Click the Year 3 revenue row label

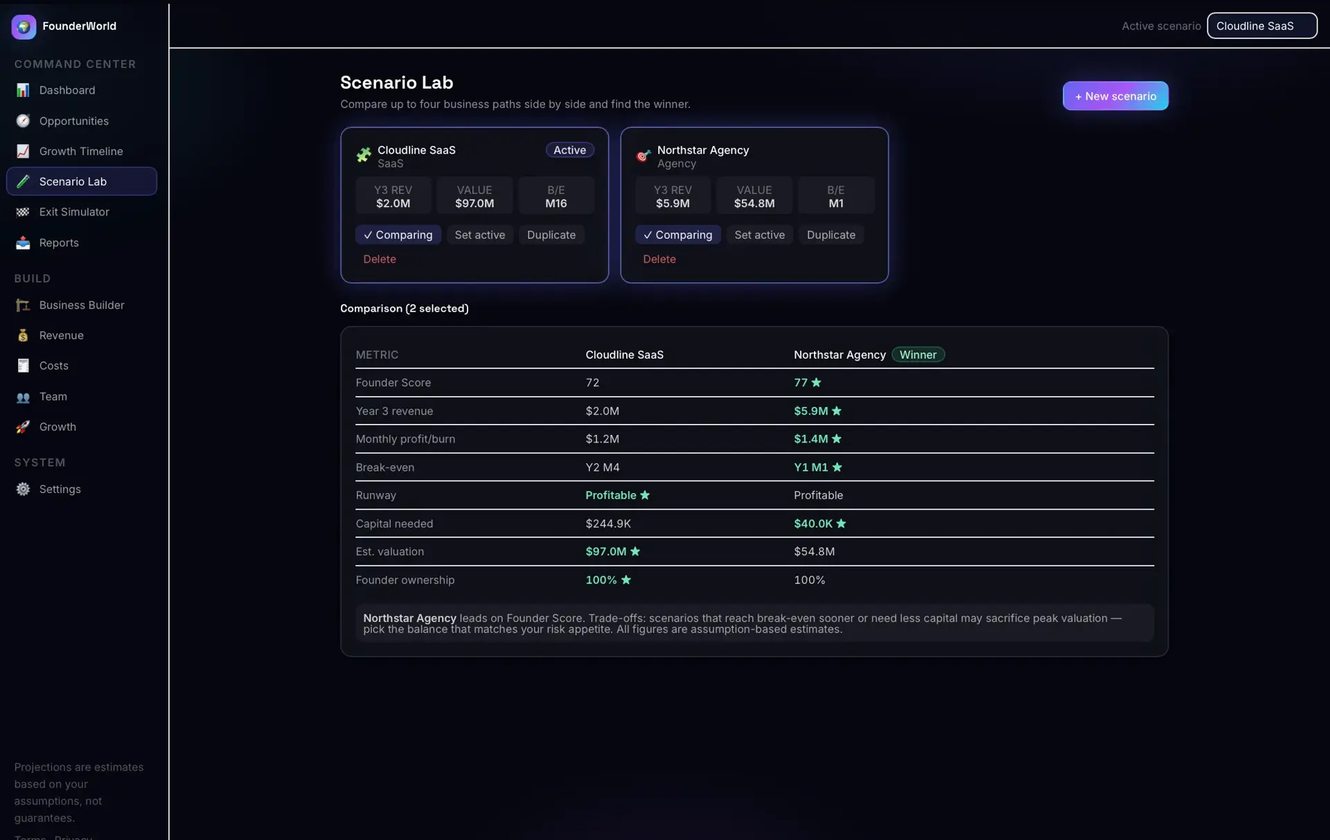[394, 411]
